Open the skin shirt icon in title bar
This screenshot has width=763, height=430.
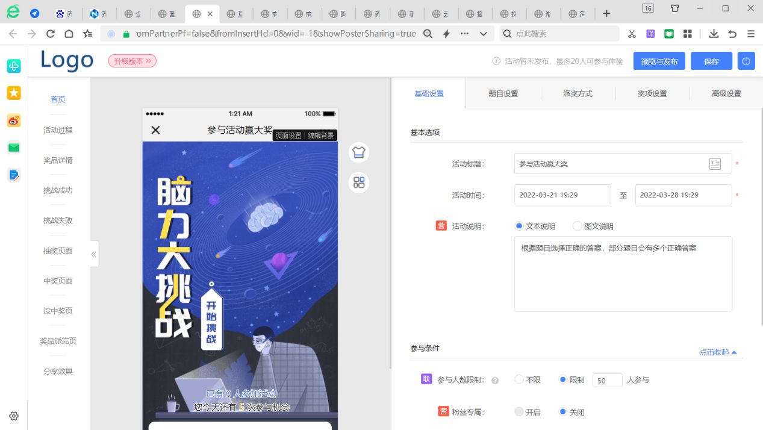coord(674,8)
